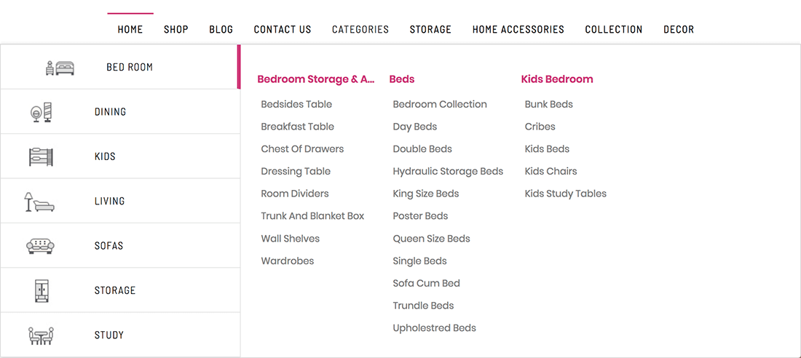Click the Kids bunk bed icon
801x358 pixels.
pyautogui.click(x=42, y=156)
